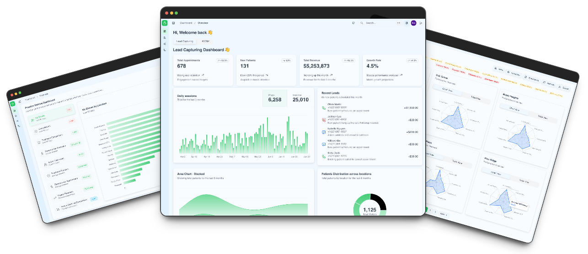Toggle the sidebar panel icon beside breadcrumb

pos(173,23)
